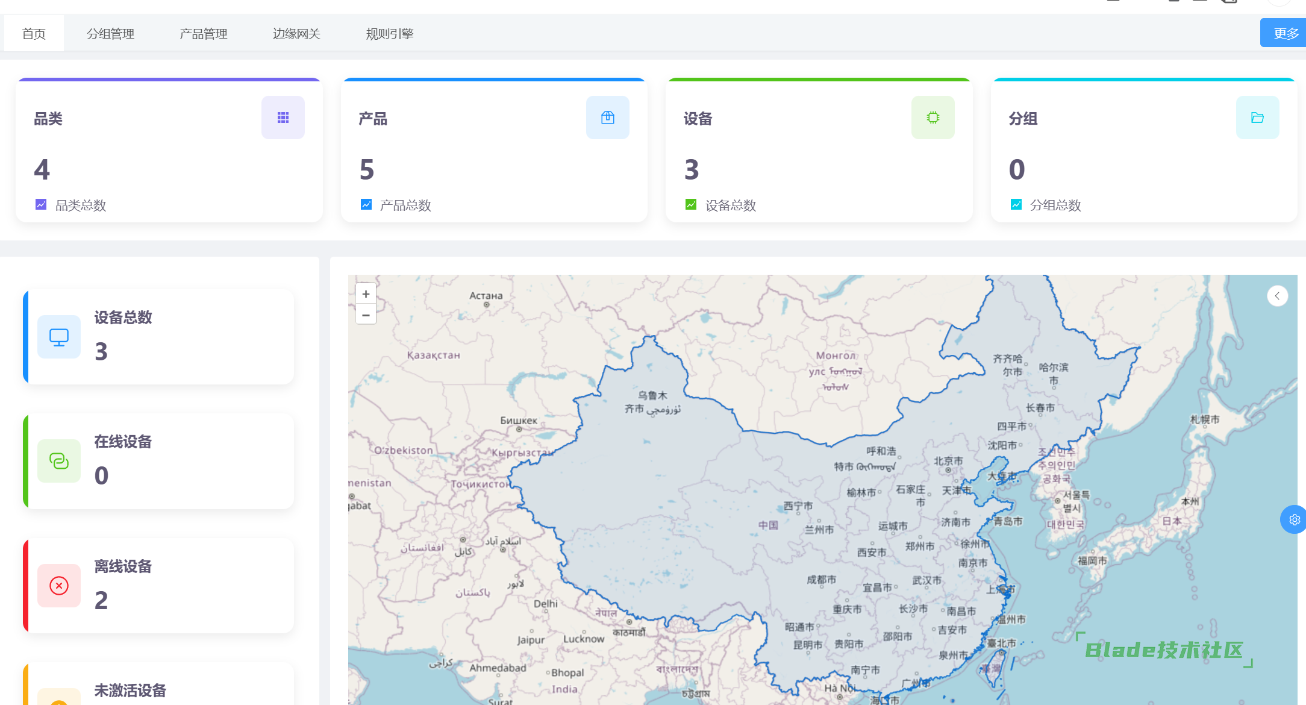1306x705 pixels.
Task: Open the 规则引擎 tab
Action: pos(389,34)
